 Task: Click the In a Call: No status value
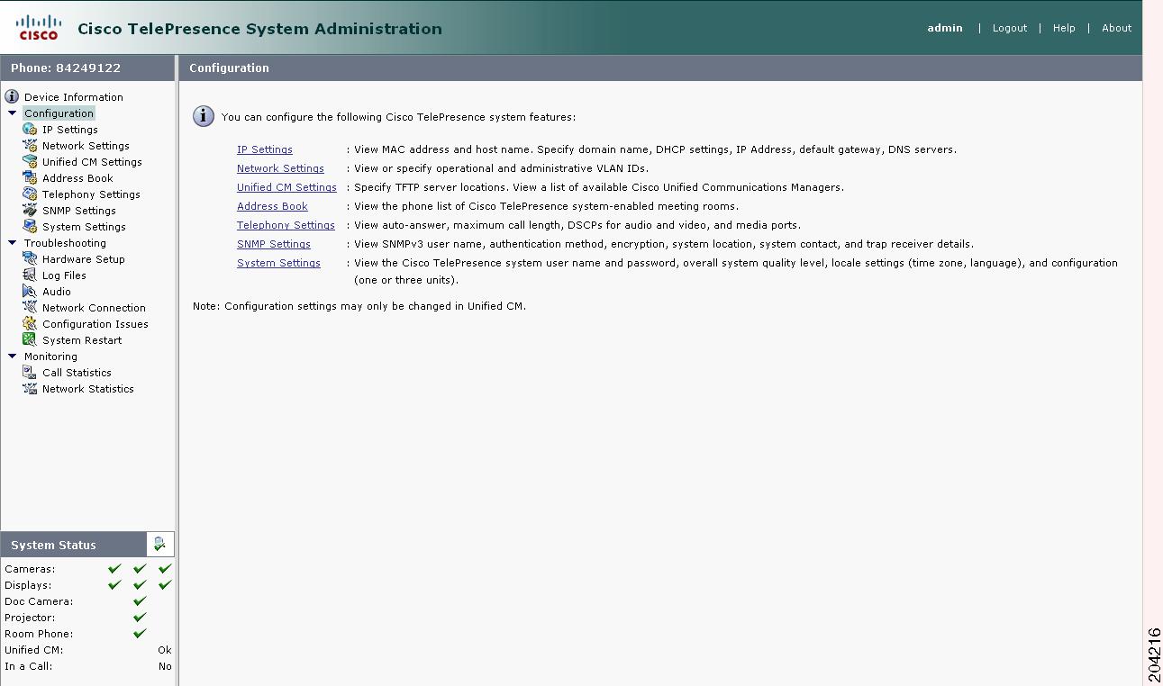tap(165, 666)
